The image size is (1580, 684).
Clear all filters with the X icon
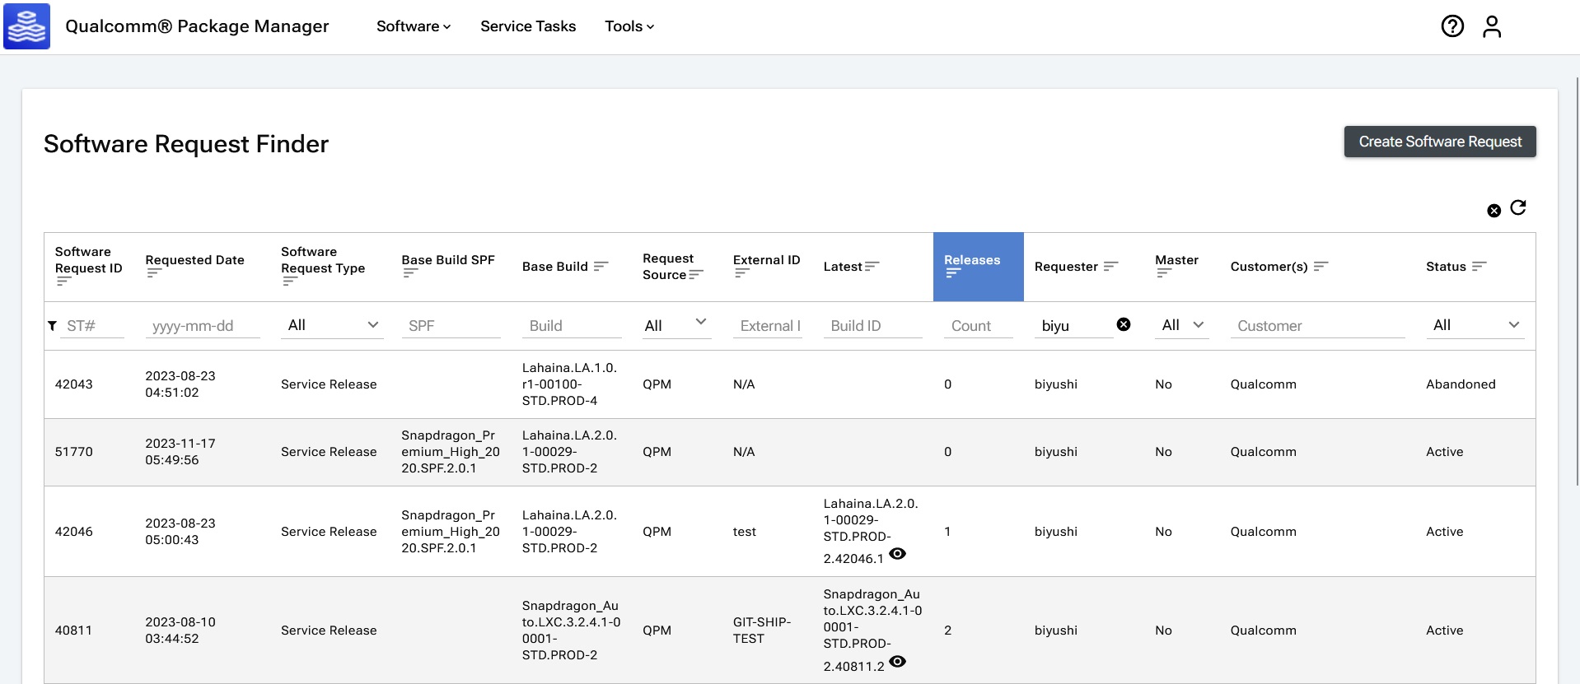point(1494,211)
